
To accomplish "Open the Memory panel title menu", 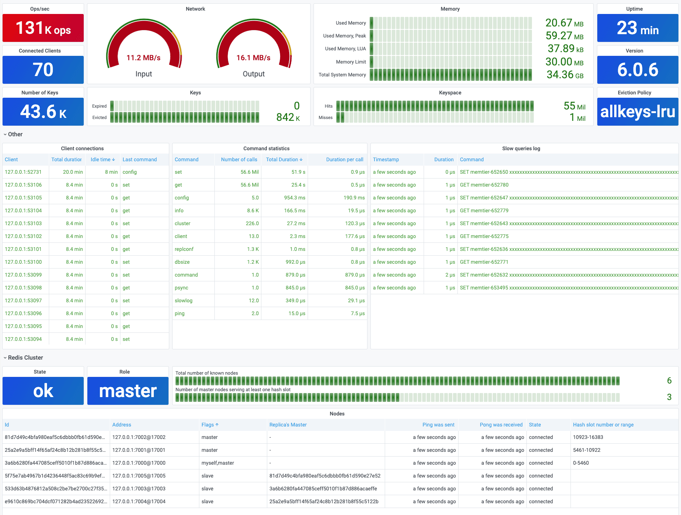I will tap(450, 9).
